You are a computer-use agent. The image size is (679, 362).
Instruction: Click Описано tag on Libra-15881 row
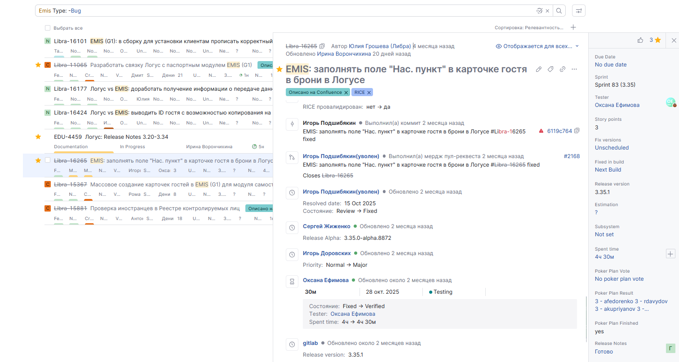pos(259,208)
